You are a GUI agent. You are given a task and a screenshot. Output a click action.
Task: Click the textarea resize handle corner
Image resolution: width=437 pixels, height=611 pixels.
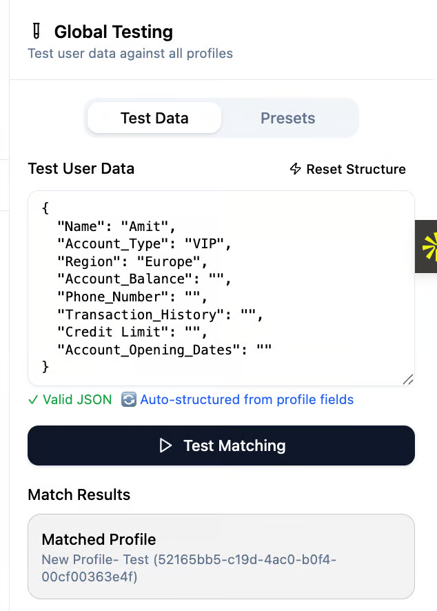pos(407,379)
